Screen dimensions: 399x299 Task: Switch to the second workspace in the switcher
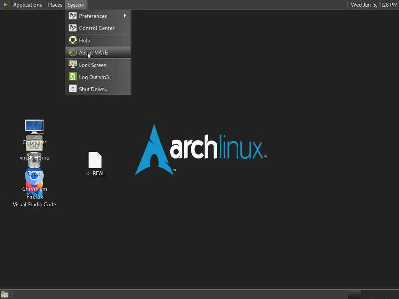click(367, 294)
